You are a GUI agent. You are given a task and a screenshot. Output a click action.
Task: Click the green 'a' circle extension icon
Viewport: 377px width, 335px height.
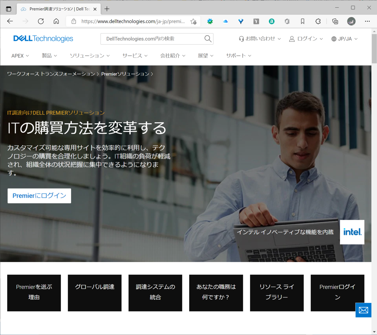pyautogui.click(x=271, y=21)
